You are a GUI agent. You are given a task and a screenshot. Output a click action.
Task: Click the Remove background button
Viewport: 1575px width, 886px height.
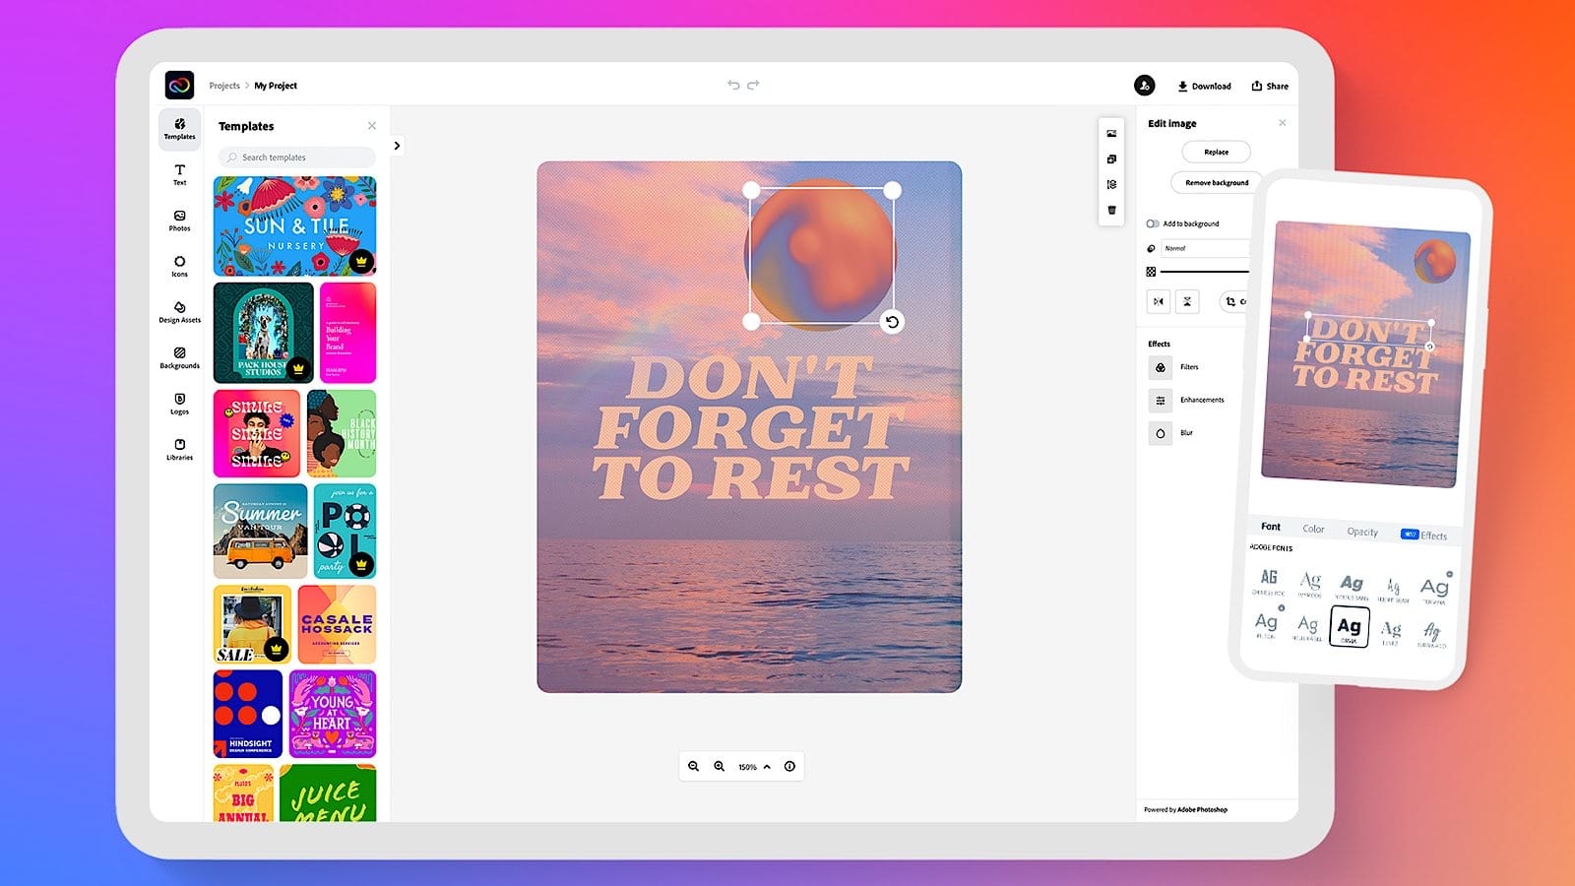pos(1216,182)
